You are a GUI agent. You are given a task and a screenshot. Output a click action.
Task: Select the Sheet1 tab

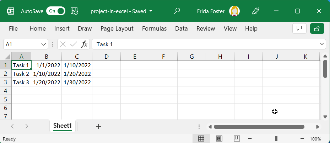click(x=63, y=126)
